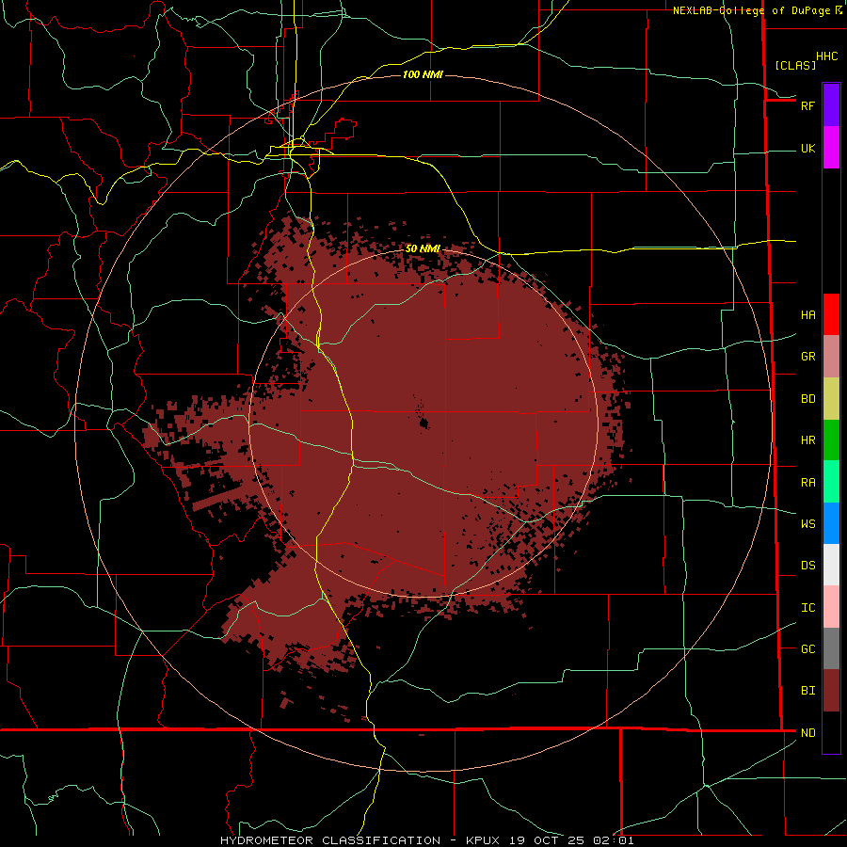Select the dusty pink GR legend swatch

831,357
